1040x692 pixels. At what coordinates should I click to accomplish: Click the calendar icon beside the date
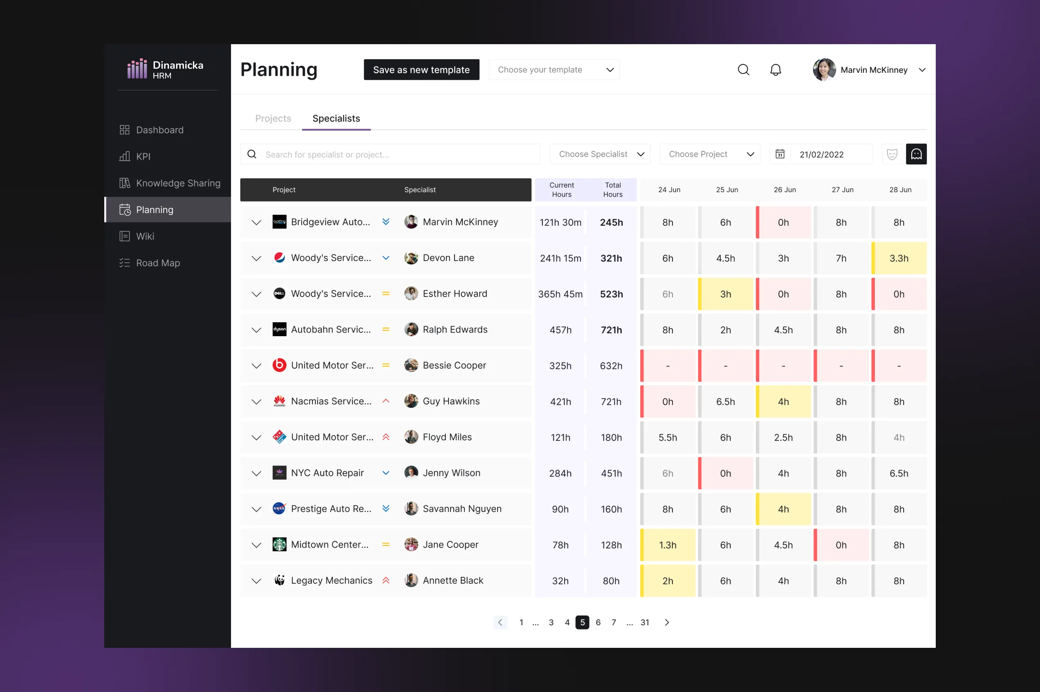click(x=780, y=154)
